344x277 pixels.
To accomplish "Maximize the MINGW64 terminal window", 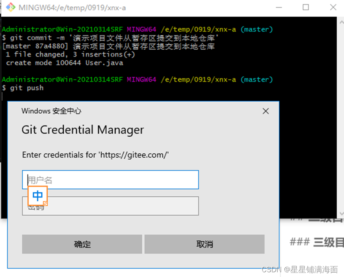I will click(x=305, y=8).
